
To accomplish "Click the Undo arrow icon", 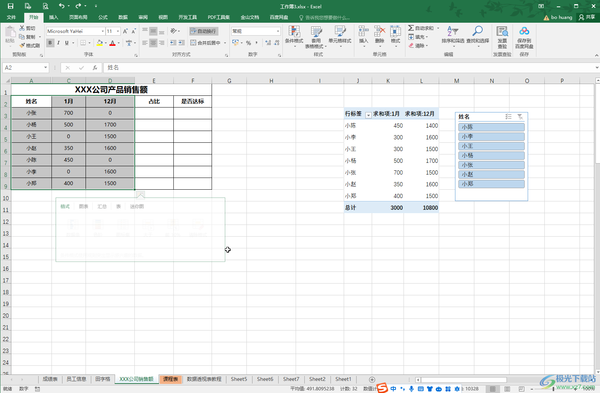I will (x=61, y=6).
